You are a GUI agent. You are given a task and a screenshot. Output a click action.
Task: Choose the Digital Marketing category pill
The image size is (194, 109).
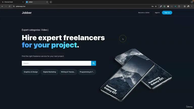tap(50, 72)
